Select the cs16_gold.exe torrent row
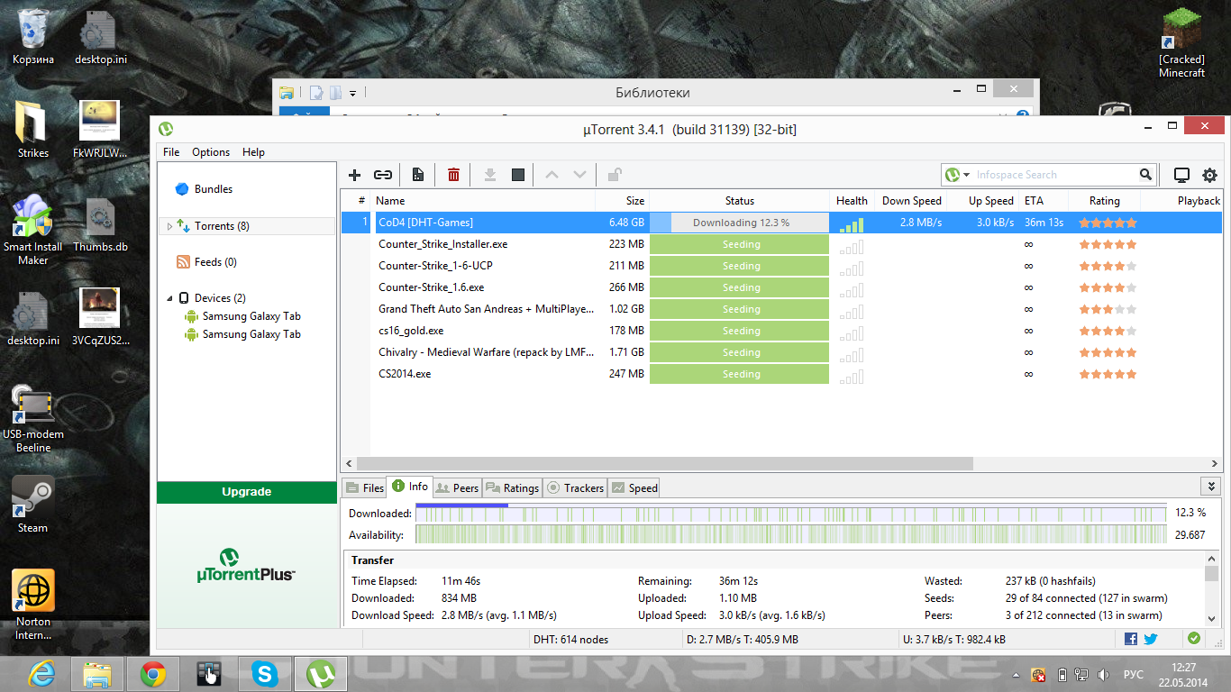 pyautogui.click(x=781, y=331)
